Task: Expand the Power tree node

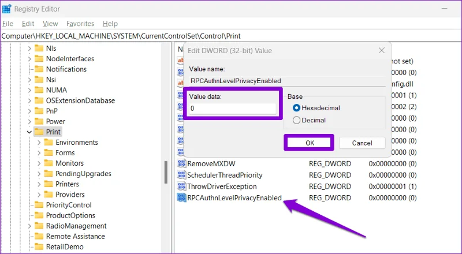Action: point(29,122)
